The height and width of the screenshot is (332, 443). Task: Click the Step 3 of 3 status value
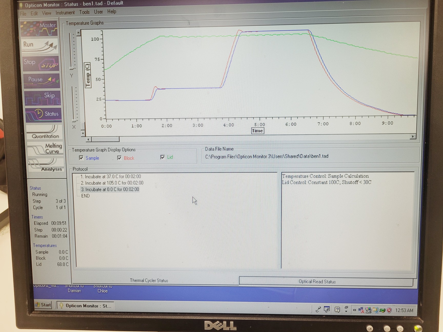pos(61,201)
